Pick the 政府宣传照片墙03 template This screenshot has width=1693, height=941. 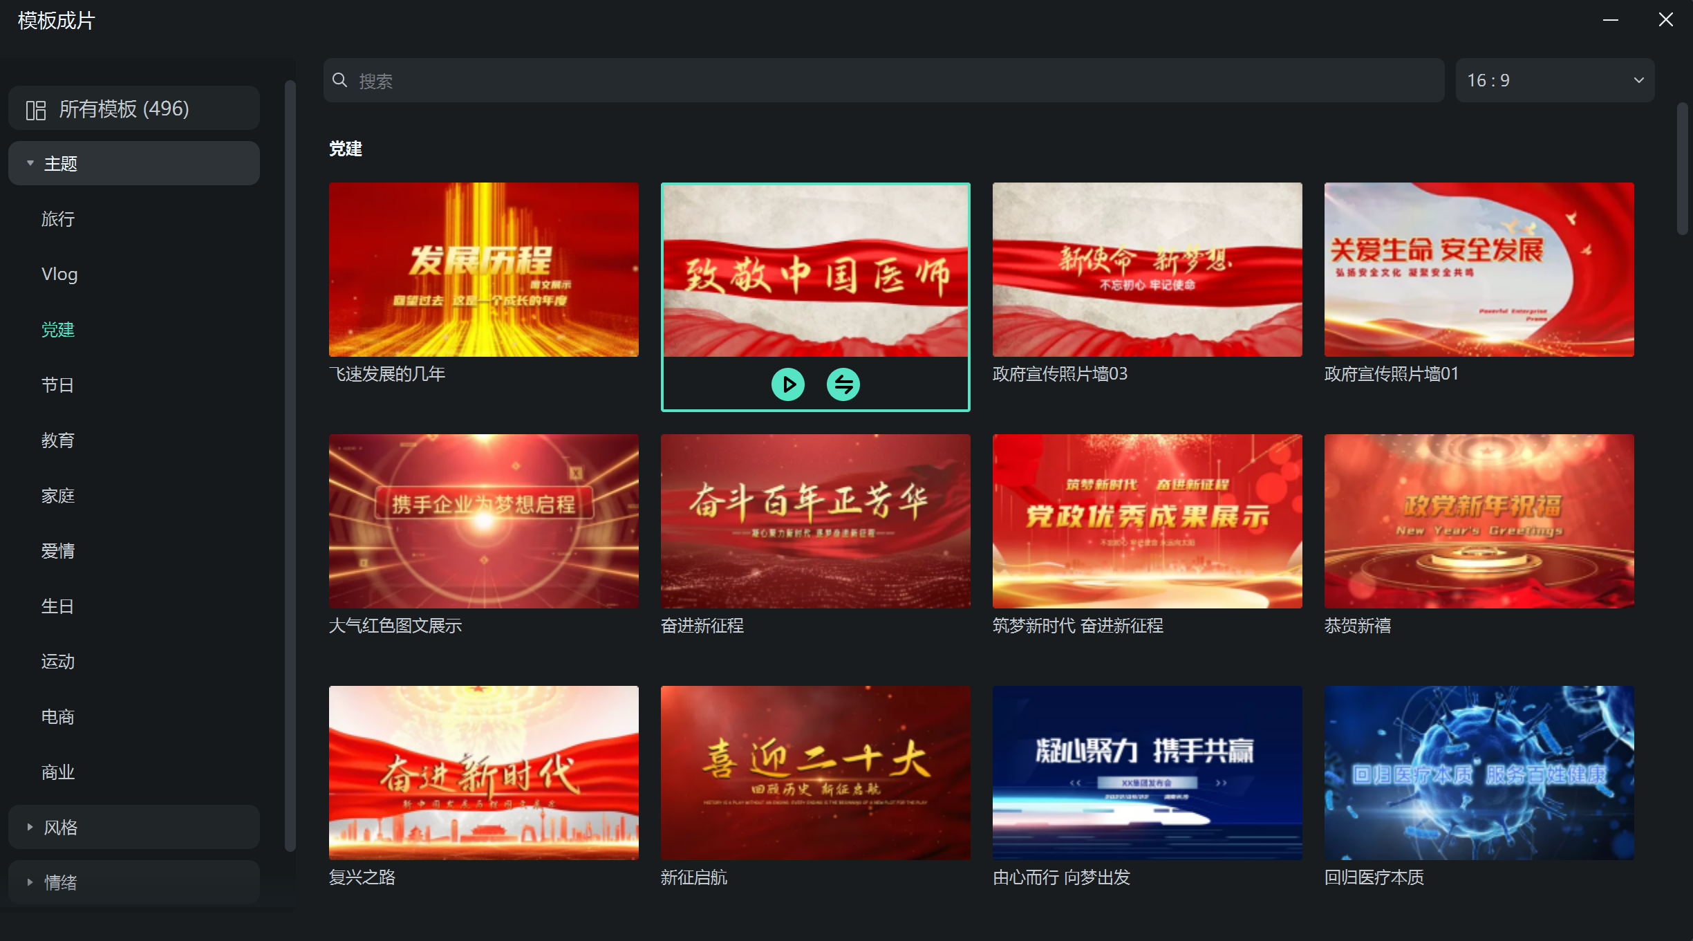[x=1147, y=270]
